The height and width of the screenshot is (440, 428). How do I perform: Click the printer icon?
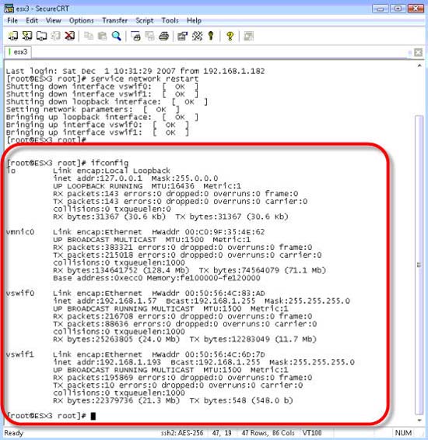click(163, 36)
